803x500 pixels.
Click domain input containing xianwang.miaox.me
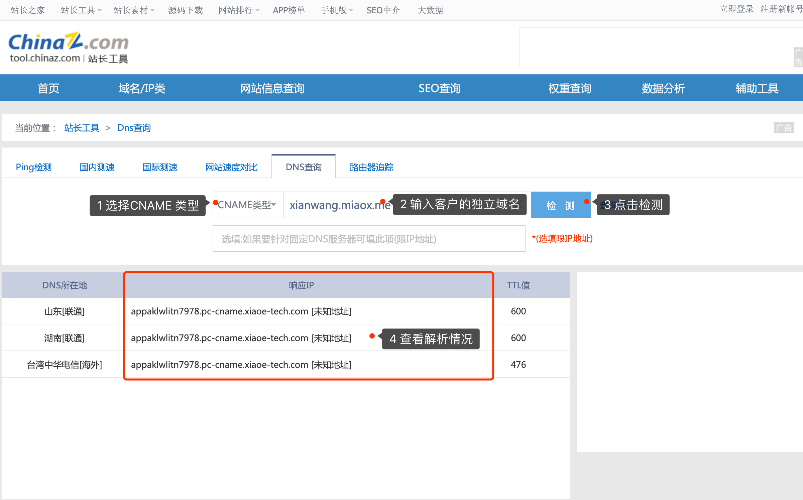(407, 205)
